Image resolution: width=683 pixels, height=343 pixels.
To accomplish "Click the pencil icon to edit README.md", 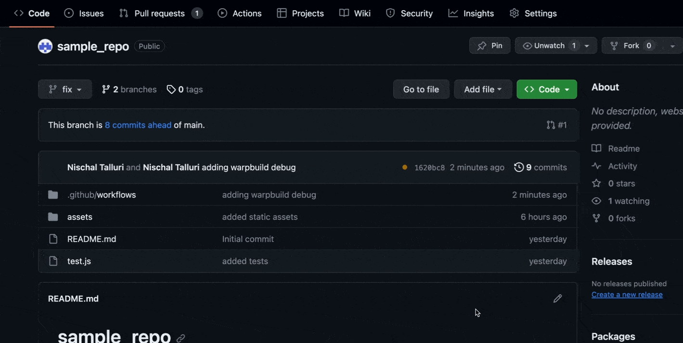I will pos(557,298).
